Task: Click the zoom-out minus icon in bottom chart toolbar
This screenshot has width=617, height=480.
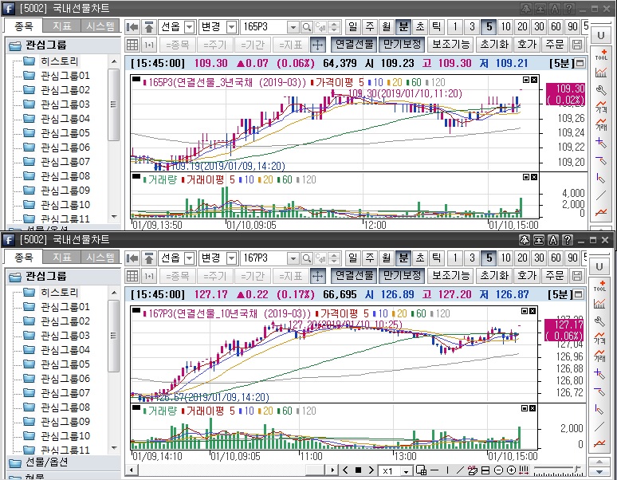Action: pos(498,470)
